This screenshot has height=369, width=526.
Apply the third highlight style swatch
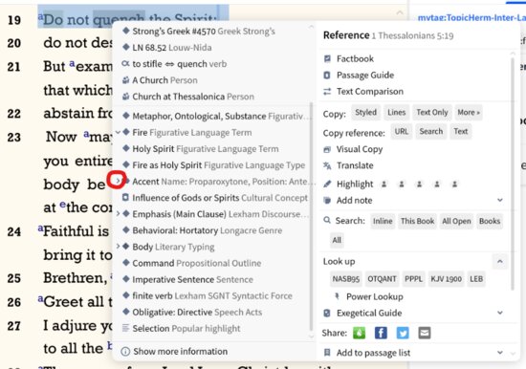pyautogui.click(x=419, y=184)
